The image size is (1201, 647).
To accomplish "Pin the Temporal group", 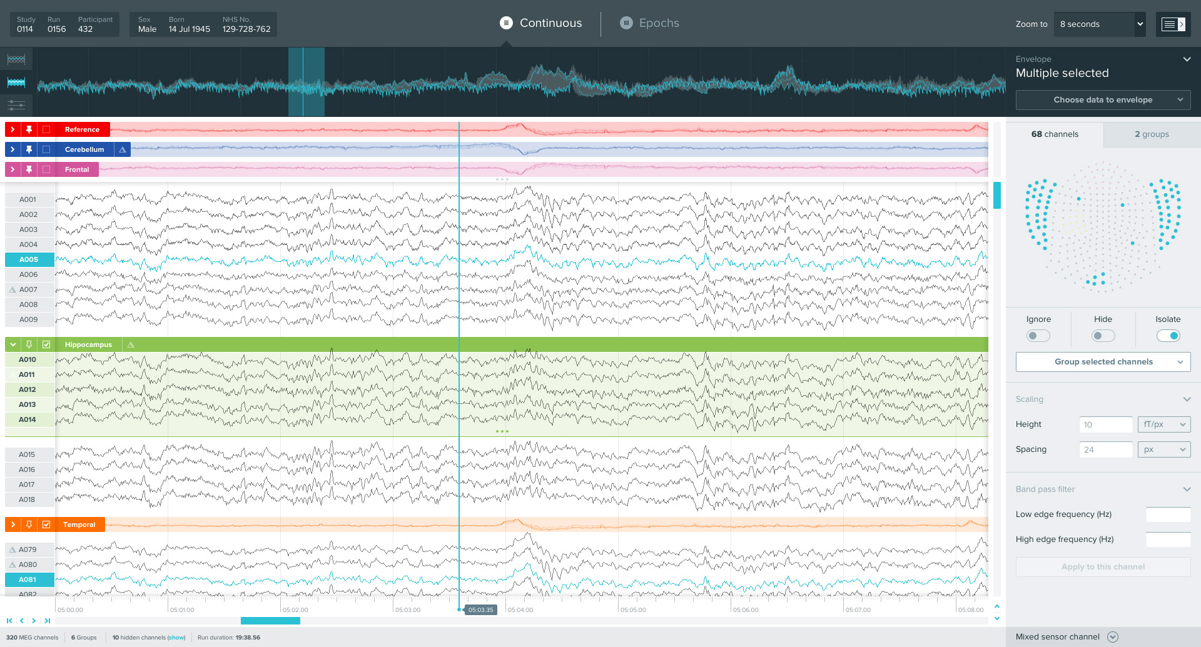I will pyautogui.click(x=29, y=524).
